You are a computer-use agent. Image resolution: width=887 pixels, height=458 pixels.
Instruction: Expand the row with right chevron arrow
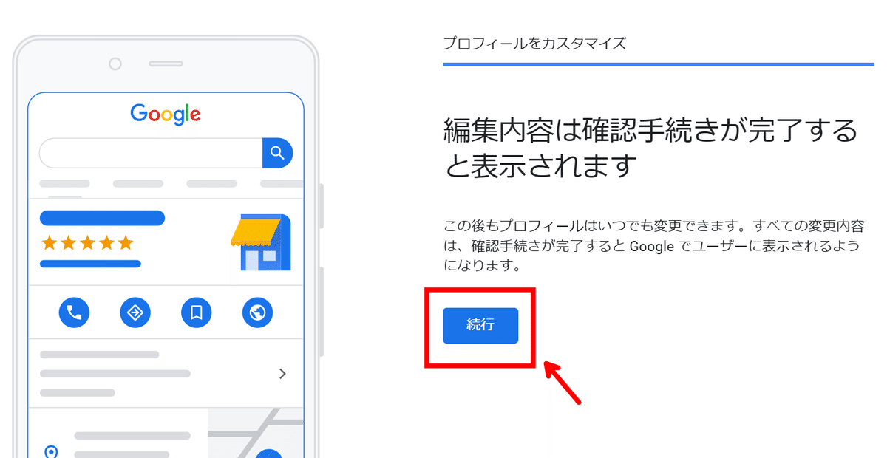point(166,374)
